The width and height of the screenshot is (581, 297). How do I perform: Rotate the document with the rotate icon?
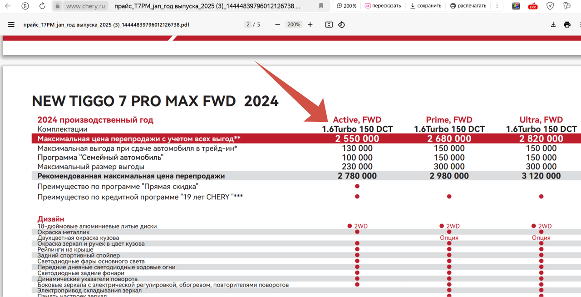(341, 25)
